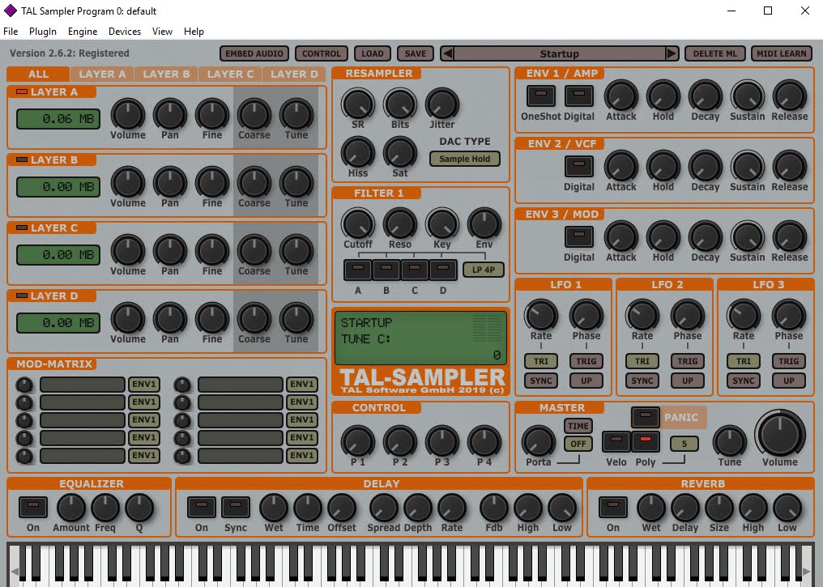Open the Engine menu

pyautogui.click(x=83, y=32)
